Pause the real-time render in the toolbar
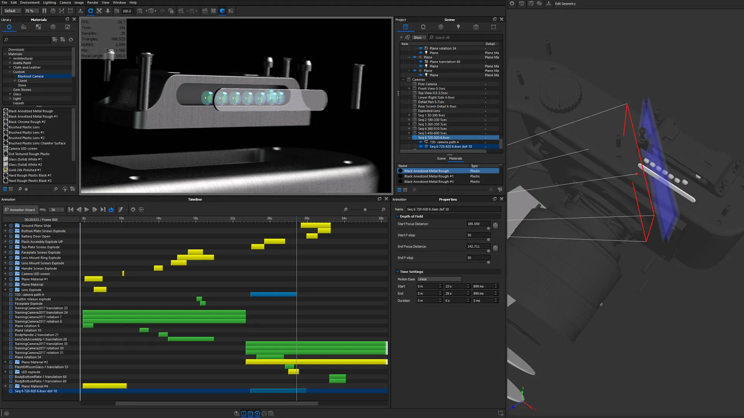744x418 pixels. pos(44,11)
